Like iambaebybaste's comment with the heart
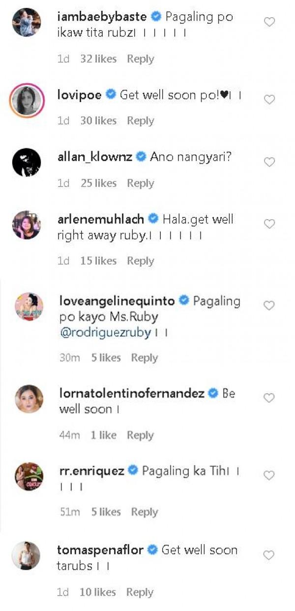295x611 pixels. tap(269, 22)
